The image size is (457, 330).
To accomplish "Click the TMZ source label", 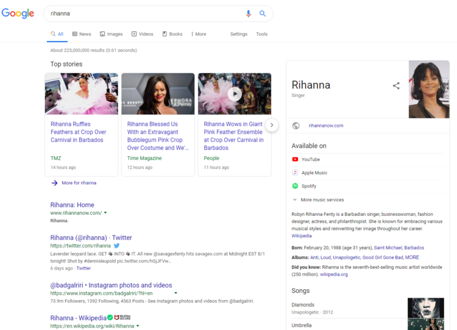I will pos(56,158).
